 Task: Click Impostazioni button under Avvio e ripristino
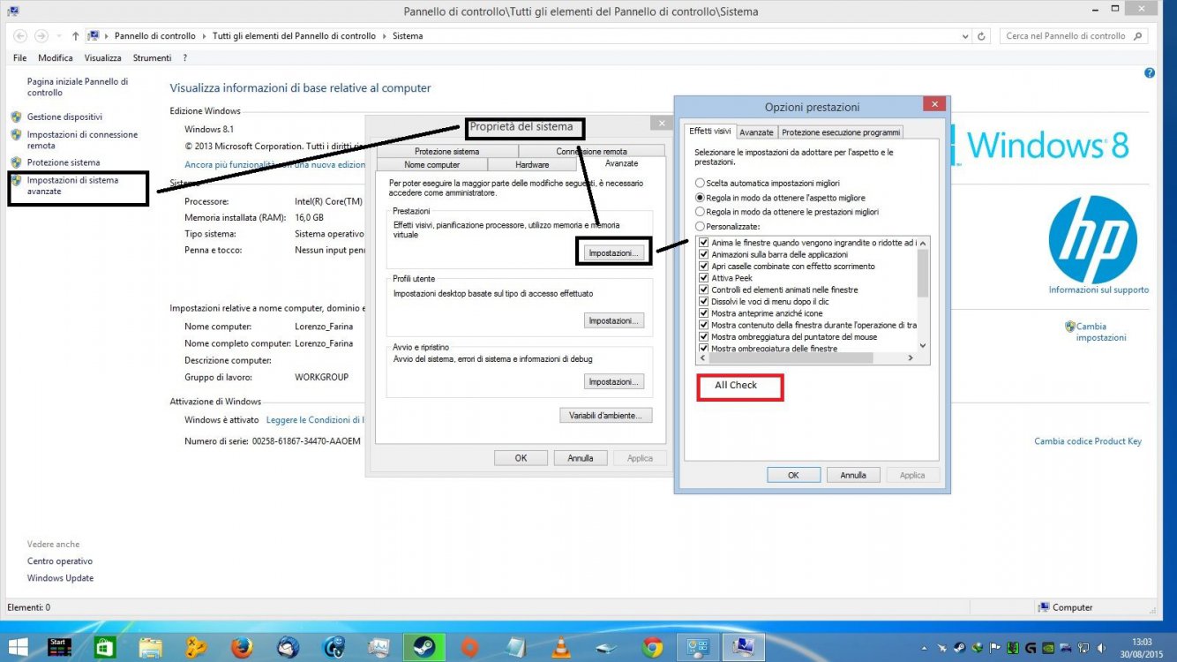tap(614, 382)
